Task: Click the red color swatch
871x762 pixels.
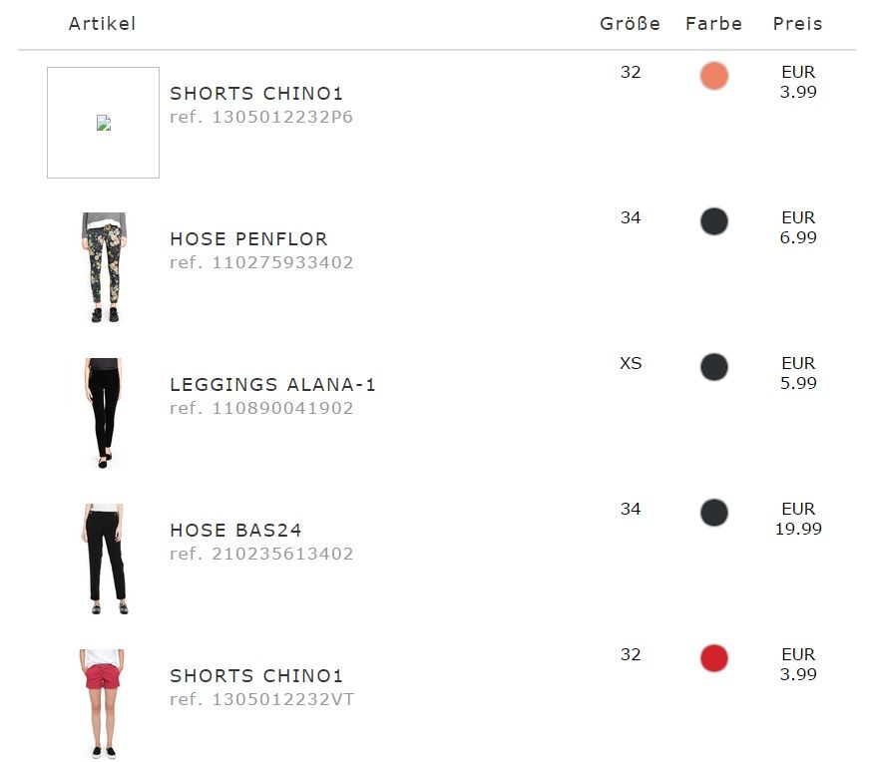Action: click(714, 658)
